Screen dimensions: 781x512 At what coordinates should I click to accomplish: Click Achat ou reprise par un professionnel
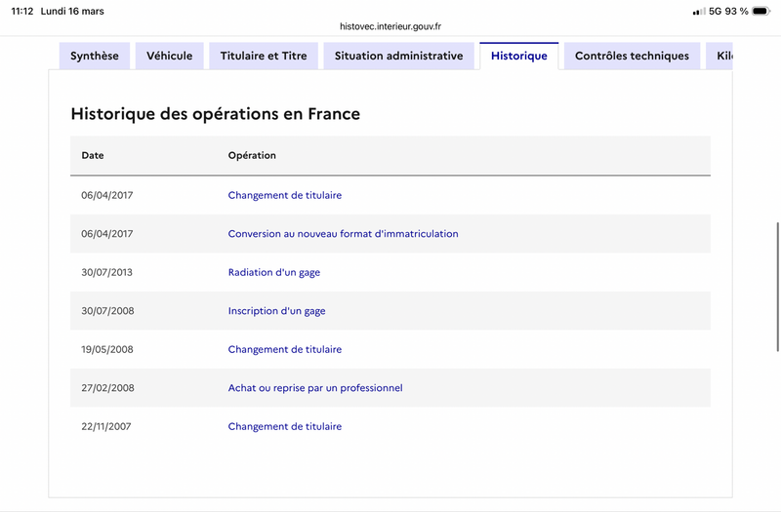pyautogui.click(x=315, y=388)
